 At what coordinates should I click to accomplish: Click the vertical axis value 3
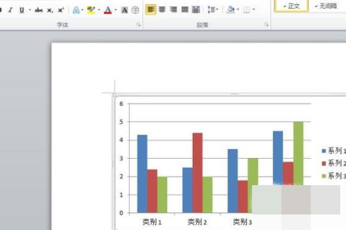click(121, 158)
